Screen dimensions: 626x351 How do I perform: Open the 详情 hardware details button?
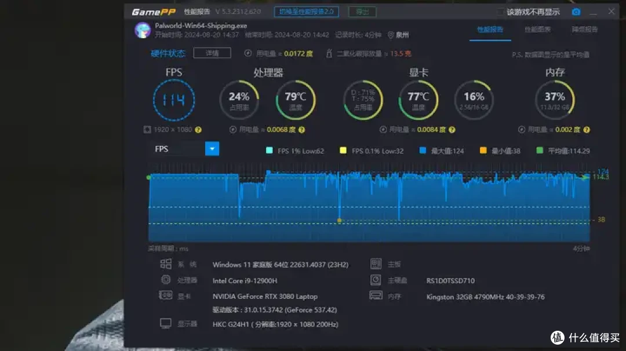212,53
